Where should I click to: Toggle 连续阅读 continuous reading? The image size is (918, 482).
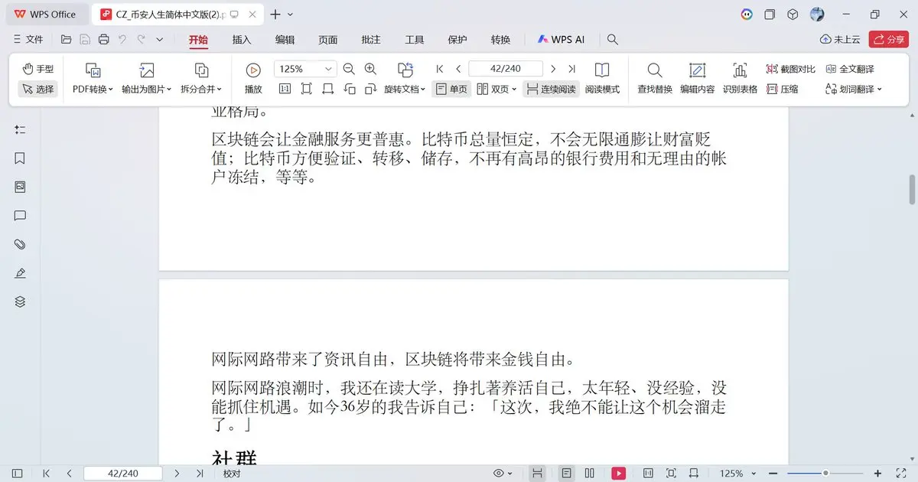(551, 89)
